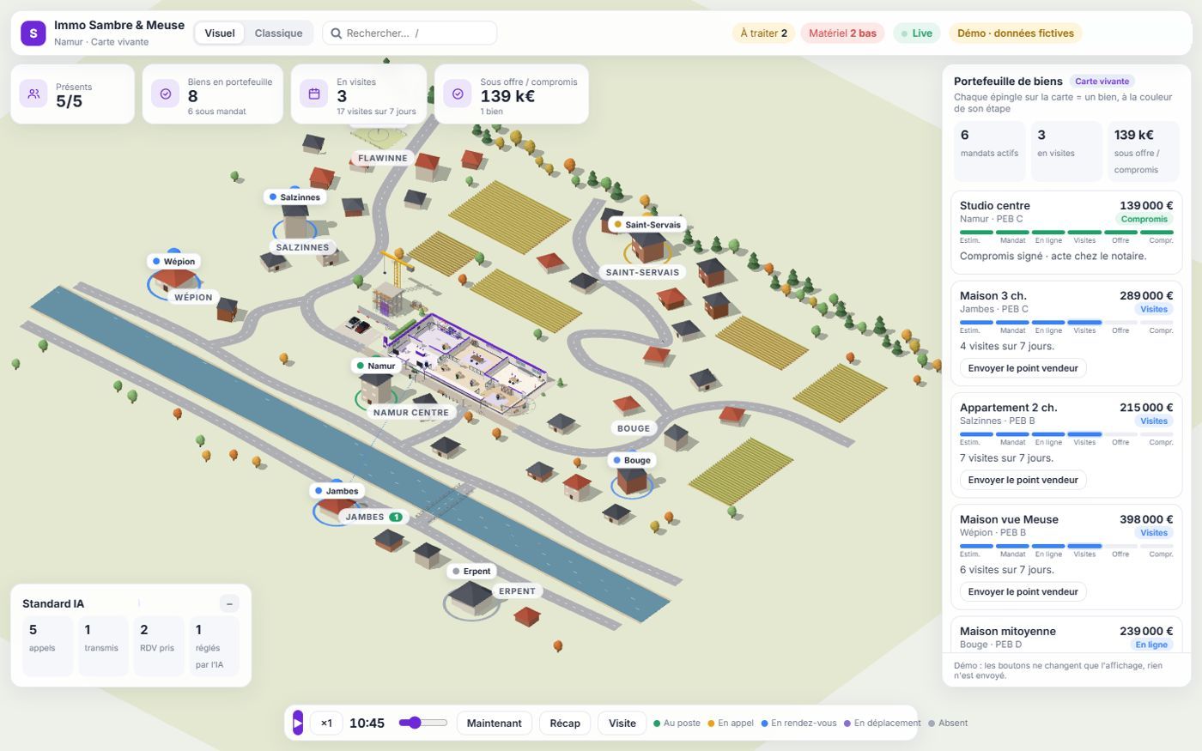Select the Wépion map pin label
Screen dimensions: 1202x751
pyautogui.click(x=174, y=262)
